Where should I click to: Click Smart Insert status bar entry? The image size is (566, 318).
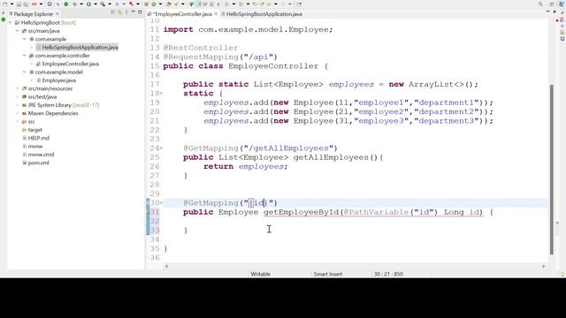pyautogui.click(x=328, y=274)
